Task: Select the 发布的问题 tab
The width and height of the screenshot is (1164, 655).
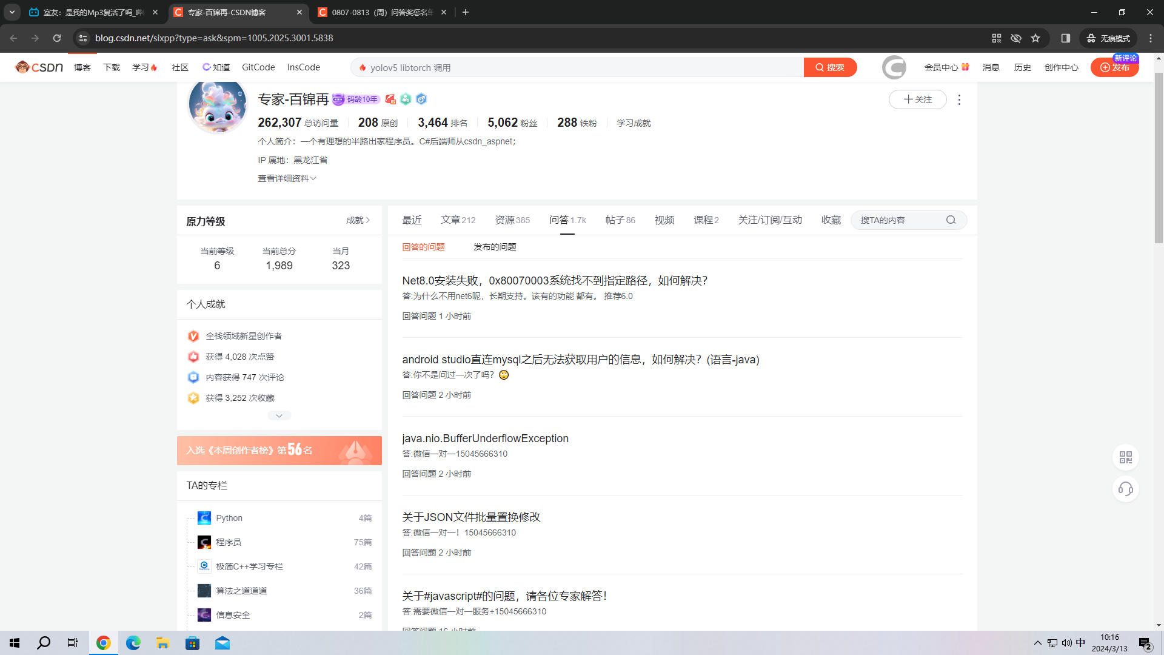Action: pos(495,247)
